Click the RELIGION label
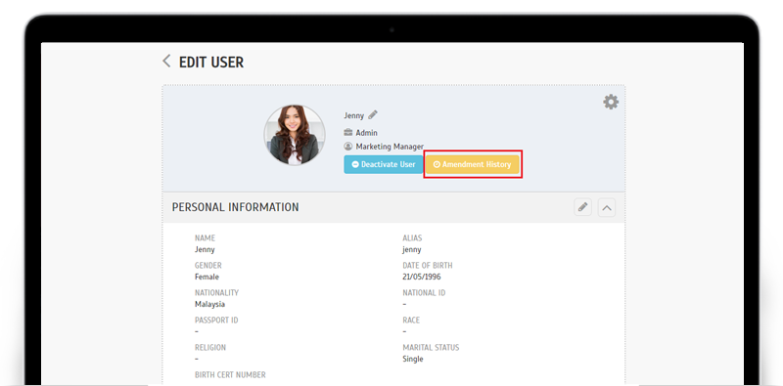 210,348
